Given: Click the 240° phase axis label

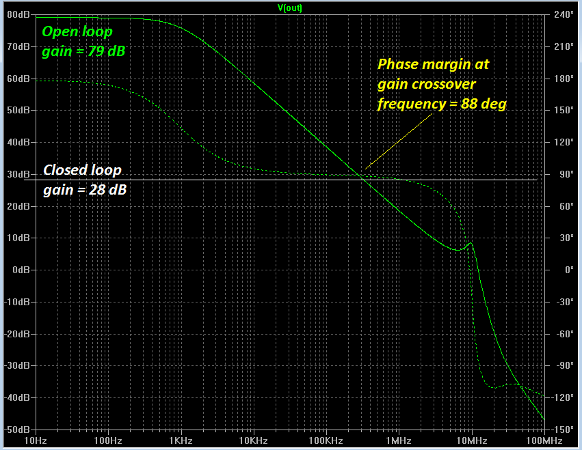Looking at the screenshot, I should click(x=564, y=15).
